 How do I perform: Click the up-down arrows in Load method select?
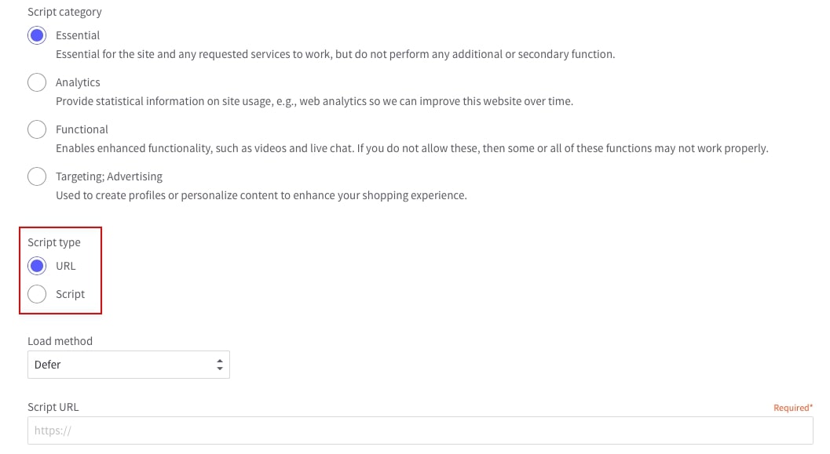pyautogui.click(x=220, y=365)
